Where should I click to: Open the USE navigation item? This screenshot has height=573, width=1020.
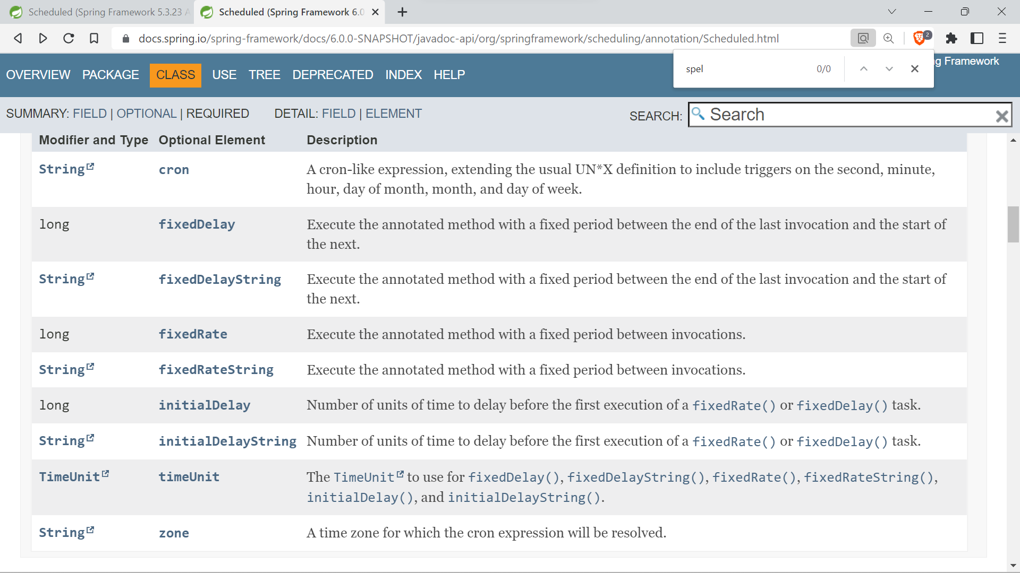click(224, 75)
